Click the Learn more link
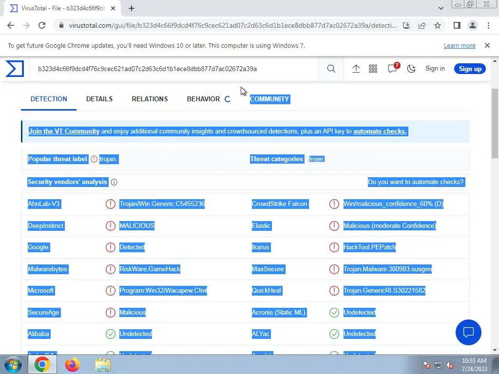Screen dimensions: 499x374 460,45
